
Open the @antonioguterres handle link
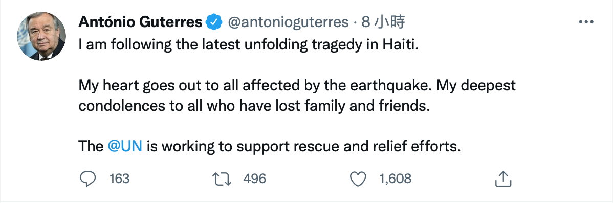coord(288,22)
